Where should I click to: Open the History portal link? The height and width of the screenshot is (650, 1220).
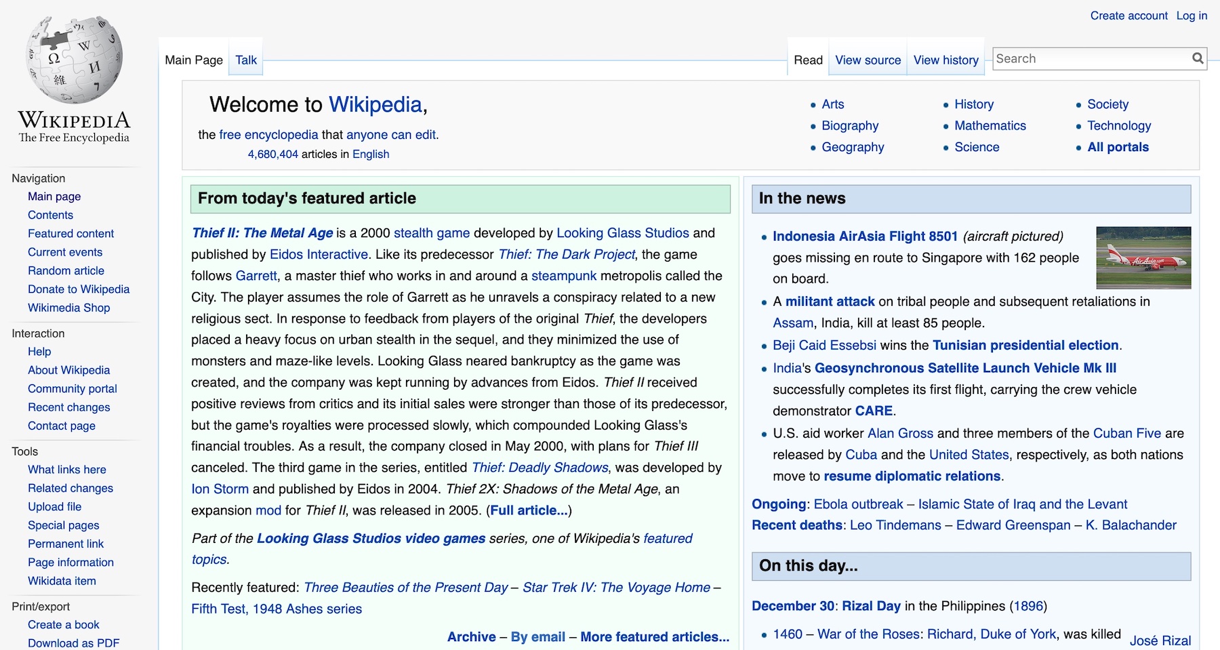[974, 104]
